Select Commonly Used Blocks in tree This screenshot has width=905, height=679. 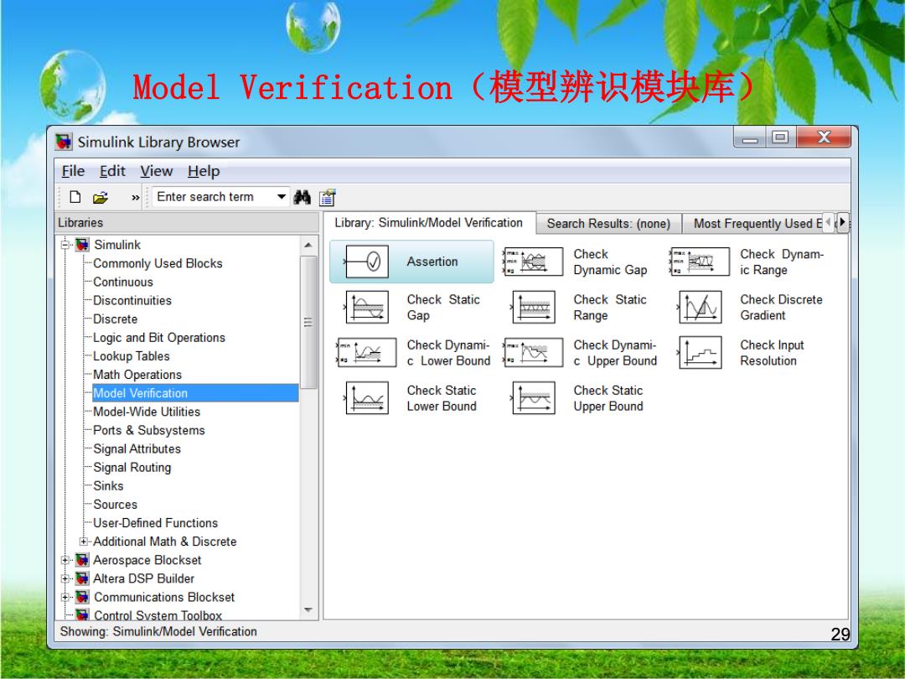point(158,263)
